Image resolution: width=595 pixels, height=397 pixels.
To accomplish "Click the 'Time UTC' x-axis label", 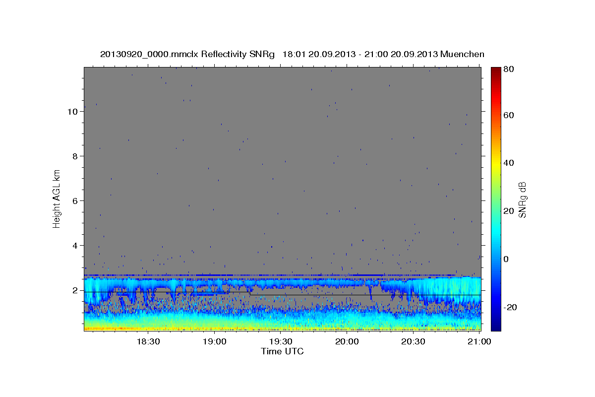I will click(282, 351).
